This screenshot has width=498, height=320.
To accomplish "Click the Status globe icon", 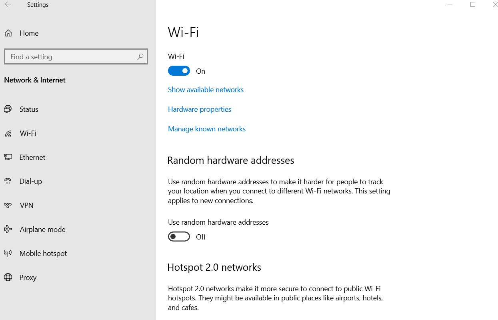I will [8, 109].
